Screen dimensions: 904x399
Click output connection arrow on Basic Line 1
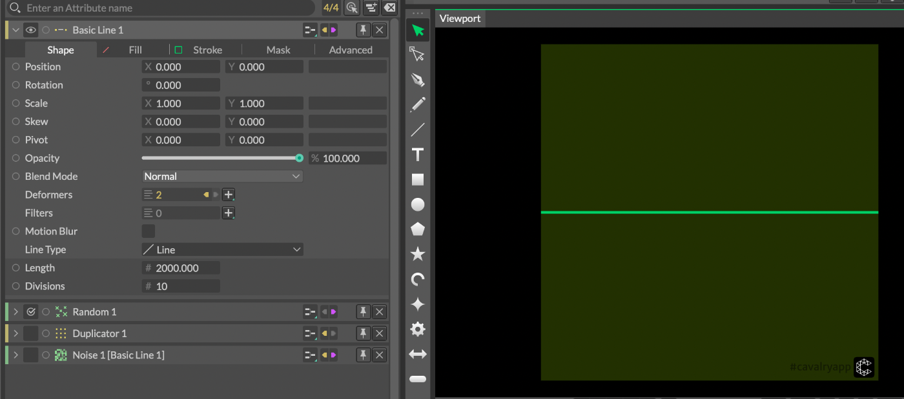coord(334,30)
